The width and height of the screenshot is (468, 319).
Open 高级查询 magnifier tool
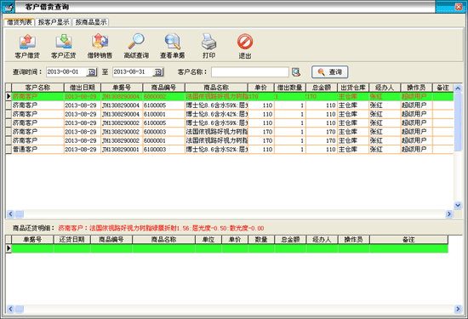click(x=136, y=42)
